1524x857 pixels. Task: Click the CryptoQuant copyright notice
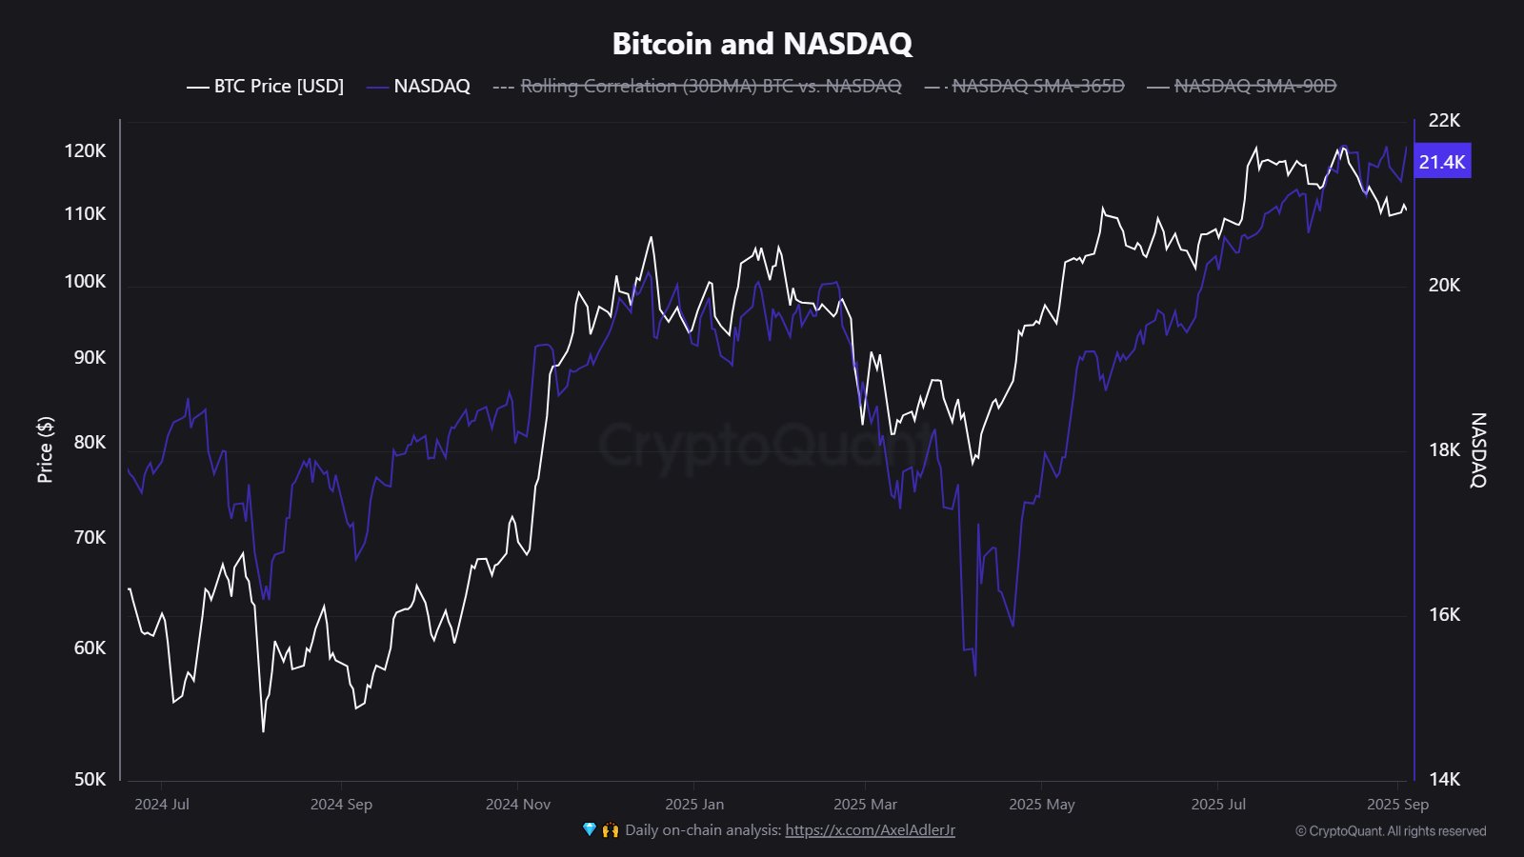1390,831
